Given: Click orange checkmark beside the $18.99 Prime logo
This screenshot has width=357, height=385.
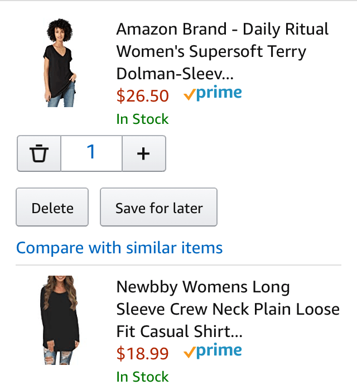Looking at the screenshot, I should (x=189, y=353).
